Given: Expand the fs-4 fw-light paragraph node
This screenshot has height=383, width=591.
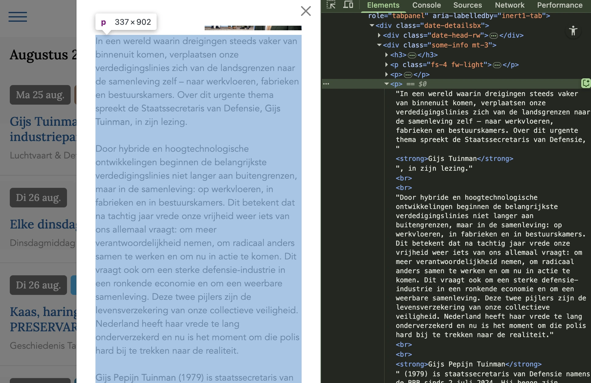Looking at the screenshot, I should [x=387, y=65].
